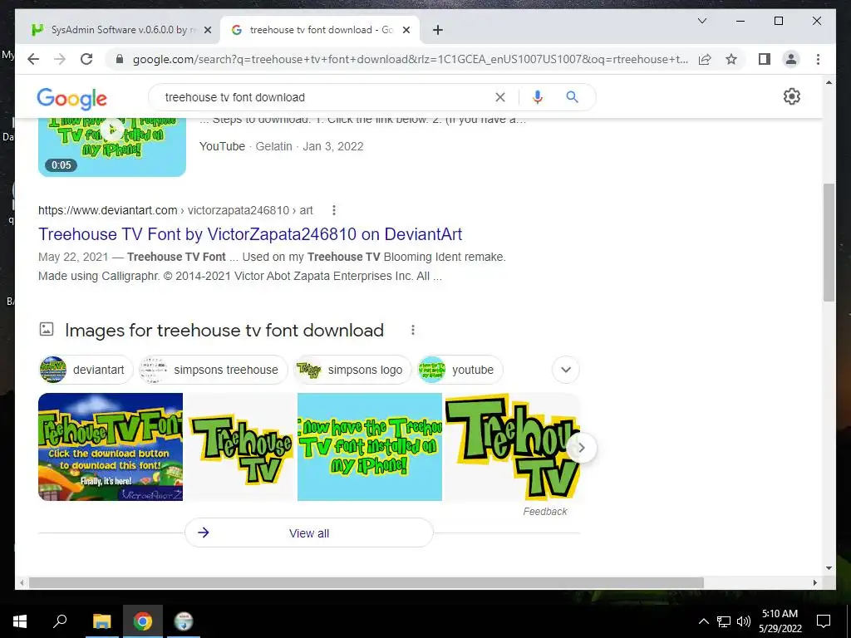Click the Chrome taskbar icon
851x638 pixels.
pos(143,621)
